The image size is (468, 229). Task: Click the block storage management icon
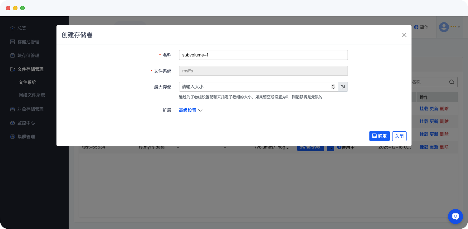[x=12, y=56]
